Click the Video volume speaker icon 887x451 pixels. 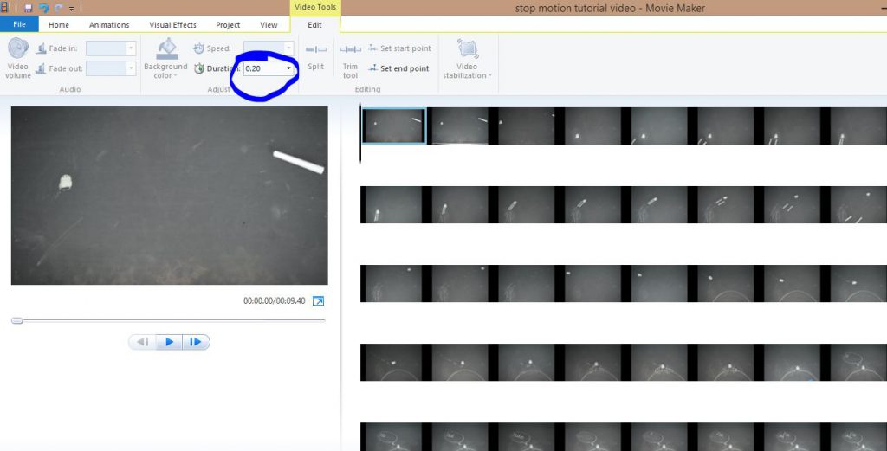point(18,48)
